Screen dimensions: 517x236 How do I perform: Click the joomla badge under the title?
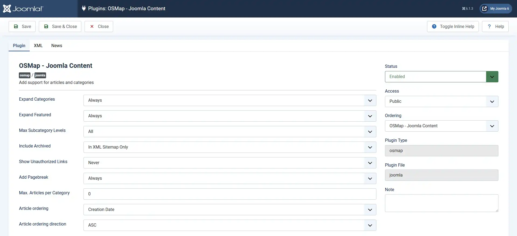pyautogui.click(x=40, y=75)
